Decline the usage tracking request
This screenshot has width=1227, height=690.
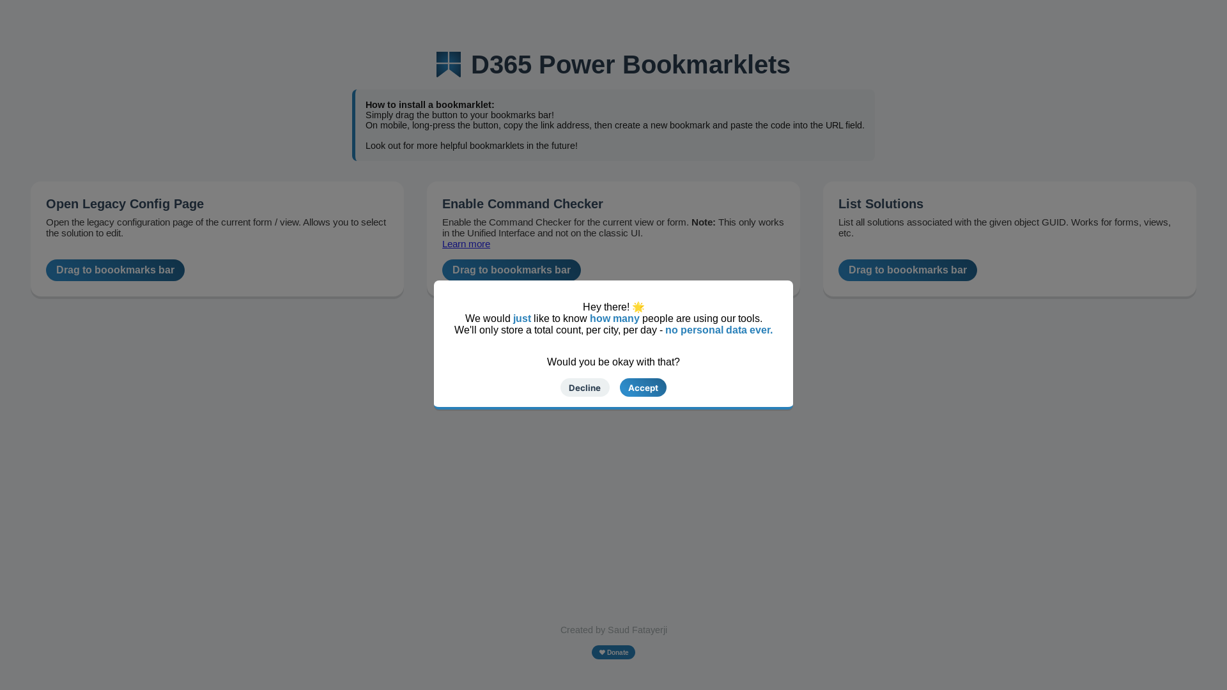coord(585,388)
